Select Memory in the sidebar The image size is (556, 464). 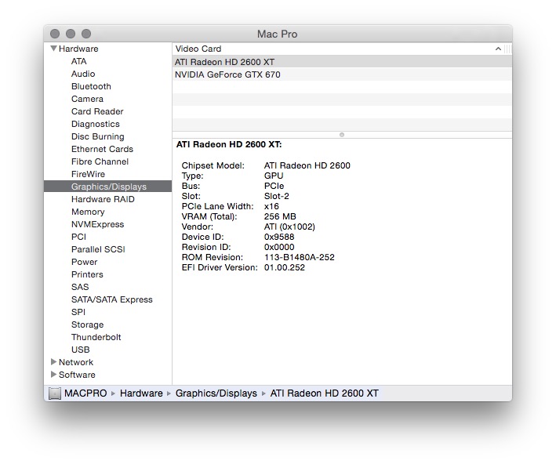(88, 212)
